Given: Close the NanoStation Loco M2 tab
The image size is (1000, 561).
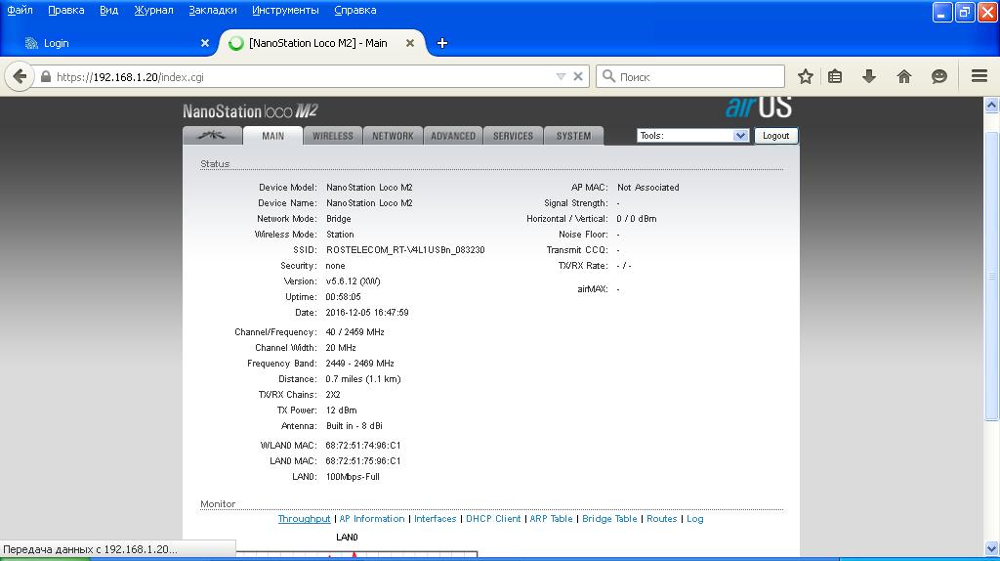Looking at the screenshot, I should pos(410,43).
